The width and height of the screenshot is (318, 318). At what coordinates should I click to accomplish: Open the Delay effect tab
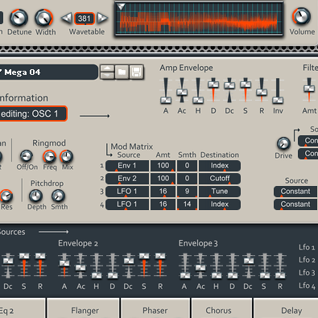click(286, 308)
